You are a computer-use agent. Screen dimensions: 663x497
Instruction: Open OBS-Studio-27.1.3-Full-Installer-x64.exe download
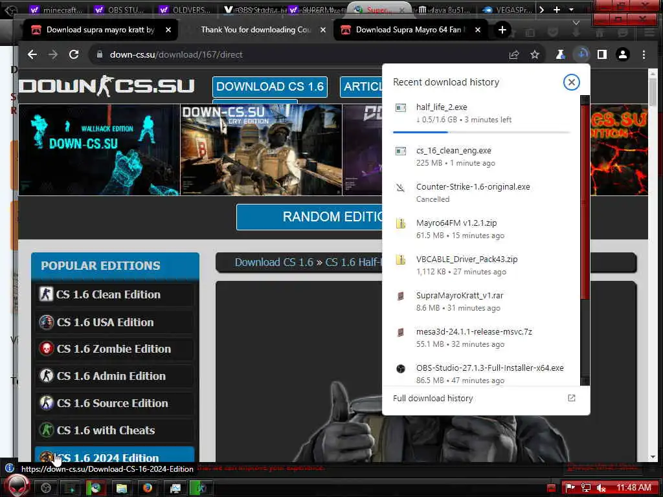pyautogui.click(x=481, y=373)
